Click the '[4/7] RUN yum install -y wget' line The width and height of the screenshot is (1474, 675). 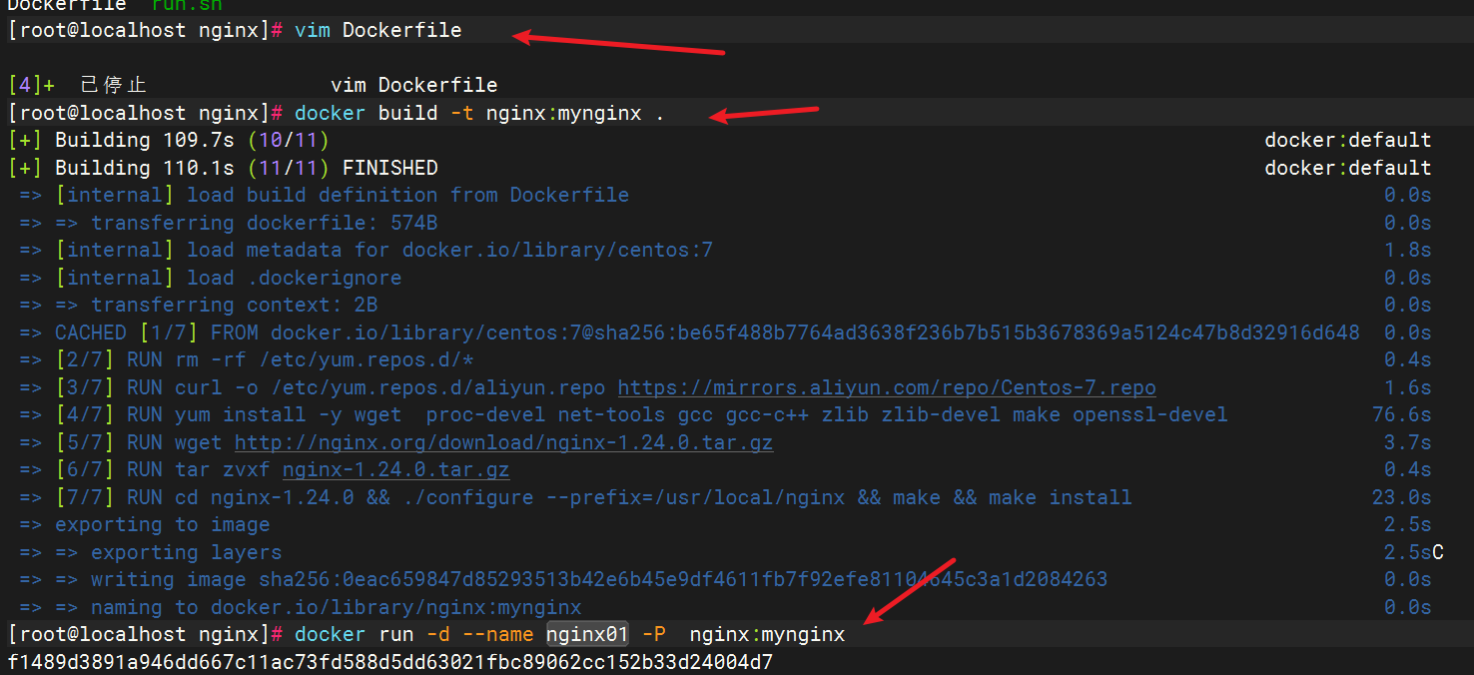click(x=623, y=414)
